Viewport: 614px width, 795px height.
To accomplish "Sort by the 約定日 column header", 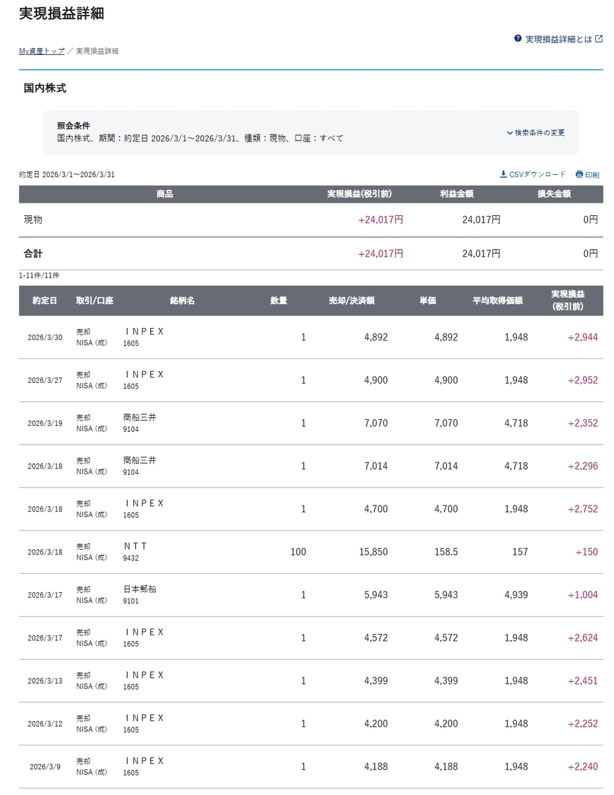I will pos(45,301).
